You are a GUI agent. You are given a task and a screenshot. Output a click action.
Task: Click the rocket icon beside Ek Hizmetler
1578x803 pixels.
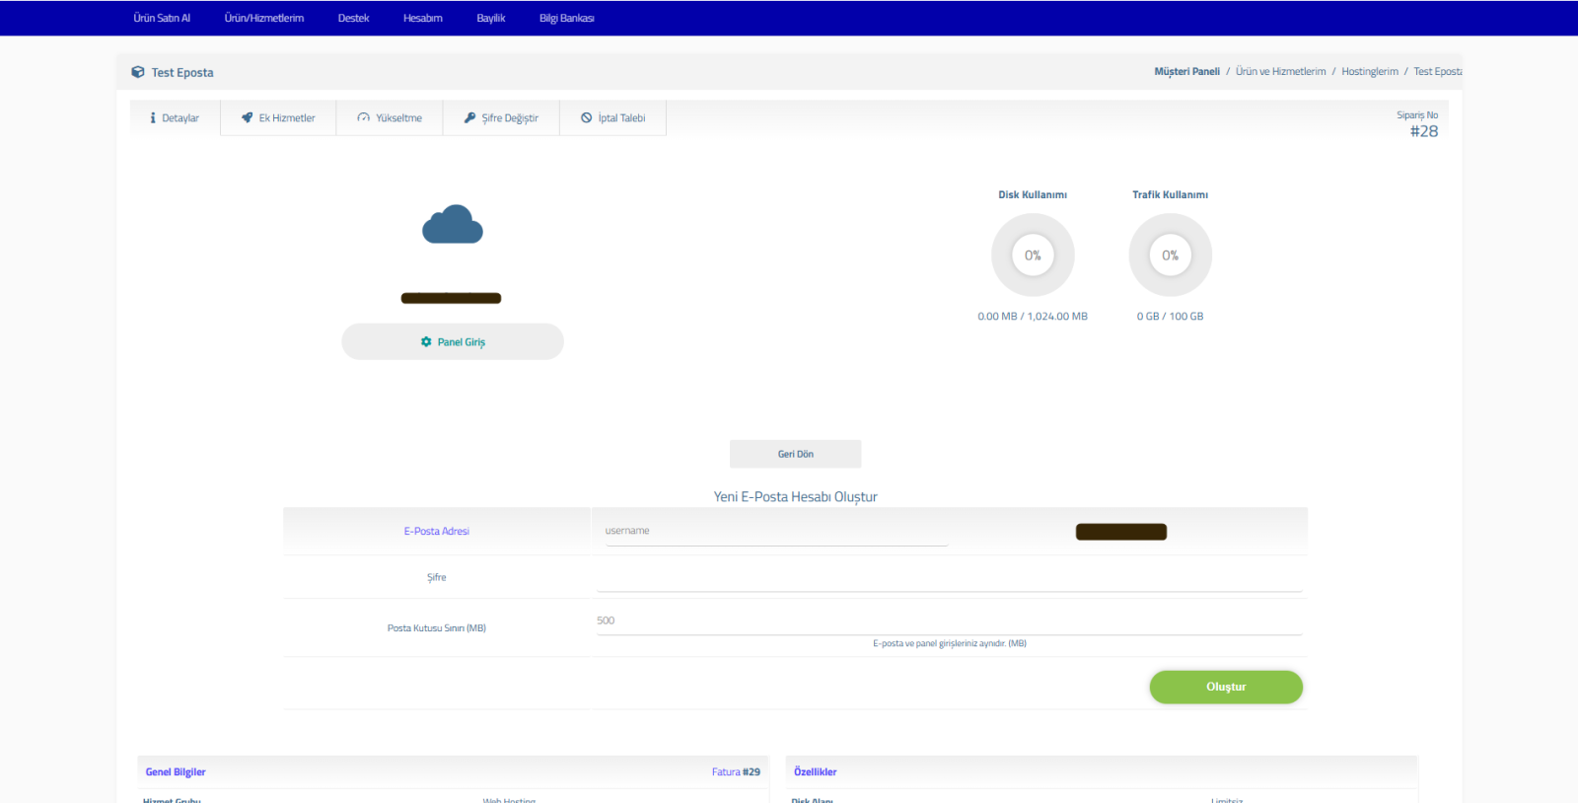tap(248, 118)
